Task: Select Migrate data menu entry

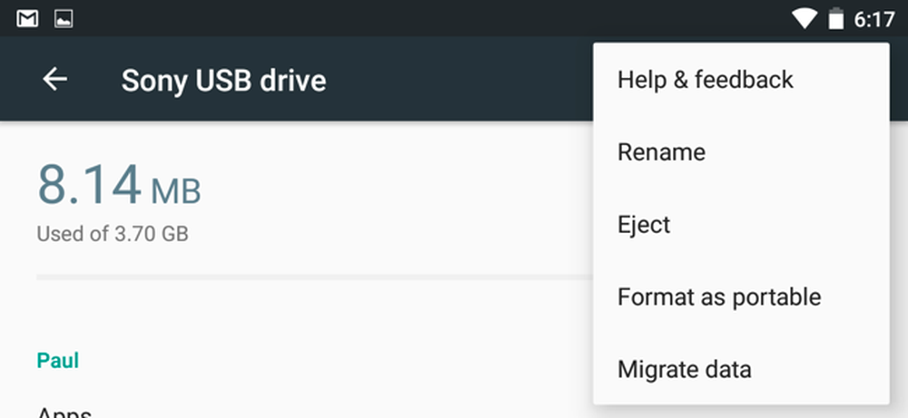Action: point(741,369)
